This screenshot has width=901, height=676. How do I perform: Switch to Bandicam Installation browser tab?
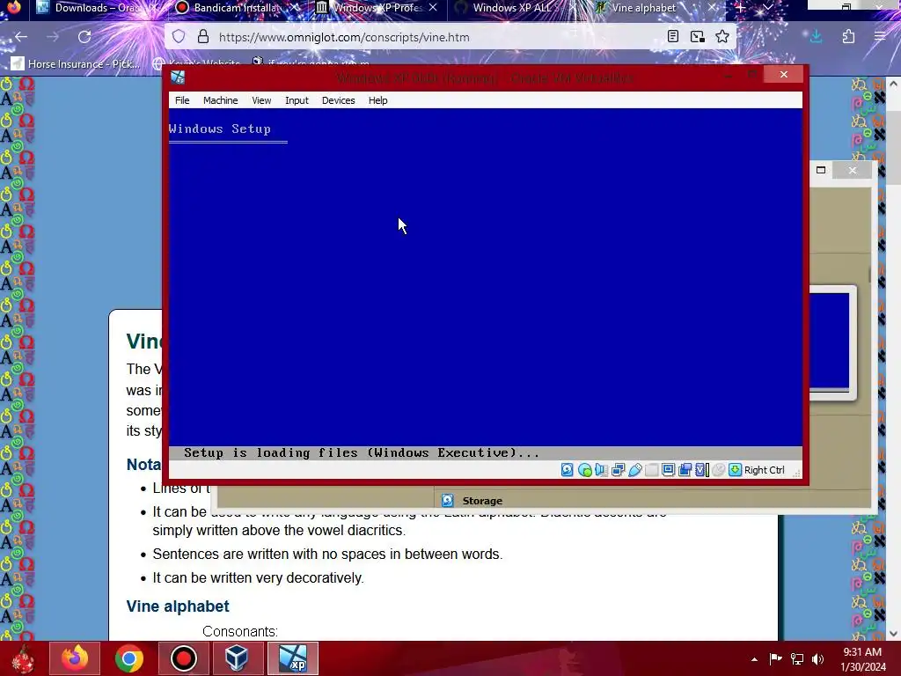(236, 8)
